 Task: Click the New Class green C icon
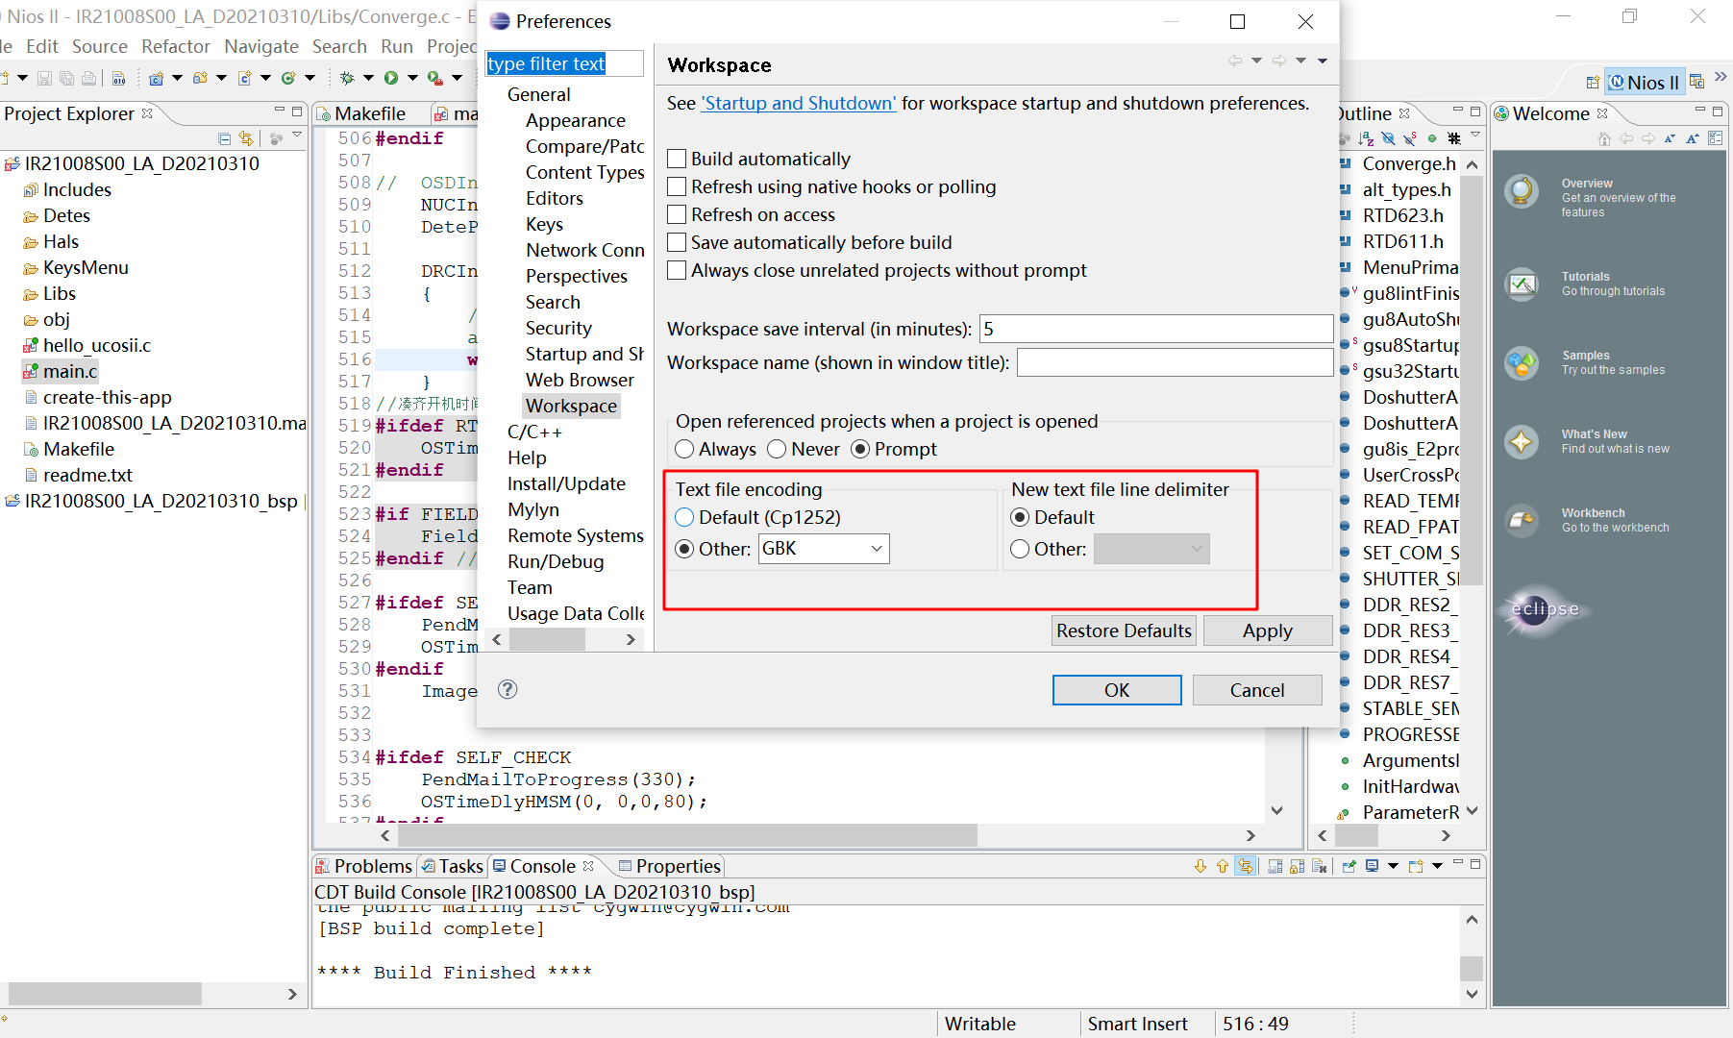(288, 78)
